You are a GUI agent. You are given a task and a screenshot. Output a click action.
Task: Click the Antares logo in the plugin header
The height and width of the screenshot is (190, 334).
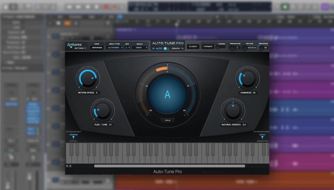(74, 45)
